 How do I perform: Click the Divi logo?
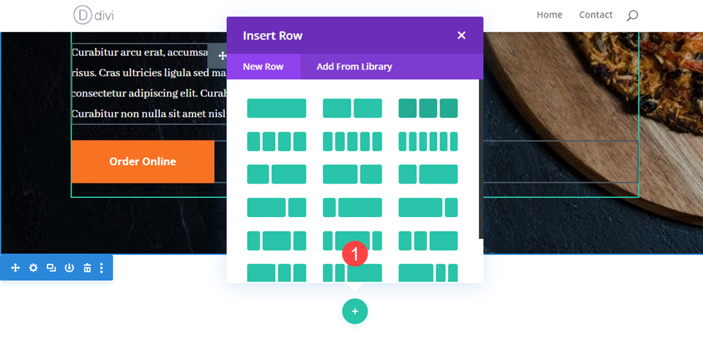[94, 15]
